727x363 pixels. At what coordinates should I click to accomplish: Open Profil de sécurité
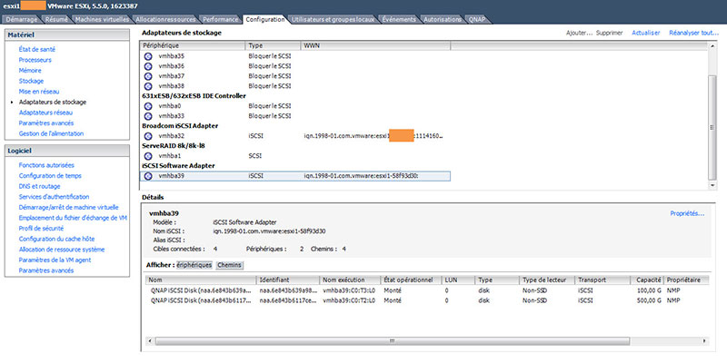[41, 229]
